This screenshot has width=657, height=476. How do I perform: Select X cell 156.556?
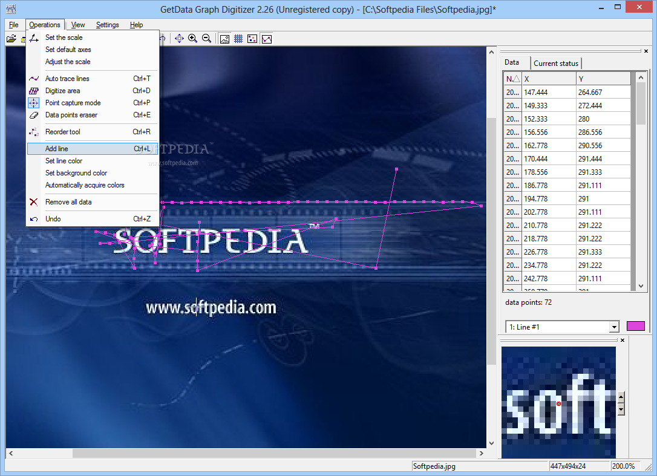coord(549,132)
